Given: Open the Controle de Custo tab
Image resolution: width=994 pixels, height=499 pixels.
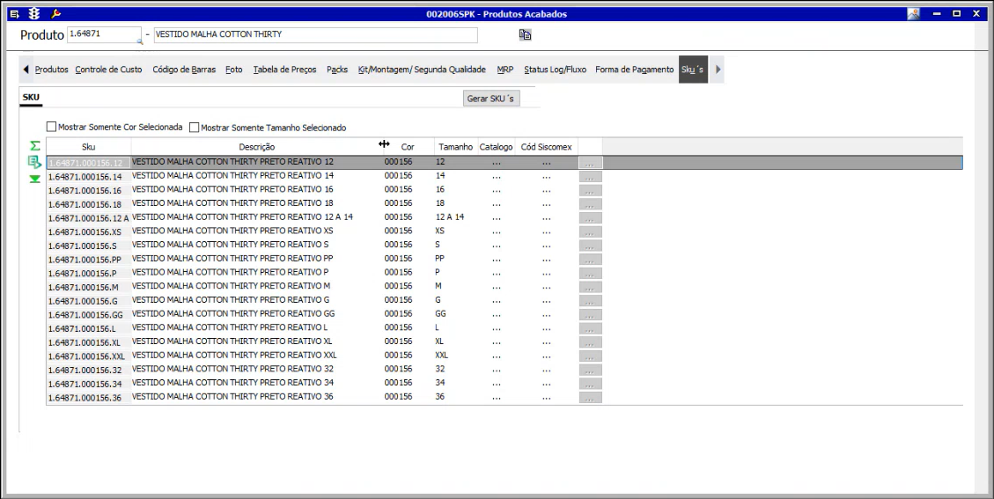Looking at the screenshot, I should coord(108,70).
